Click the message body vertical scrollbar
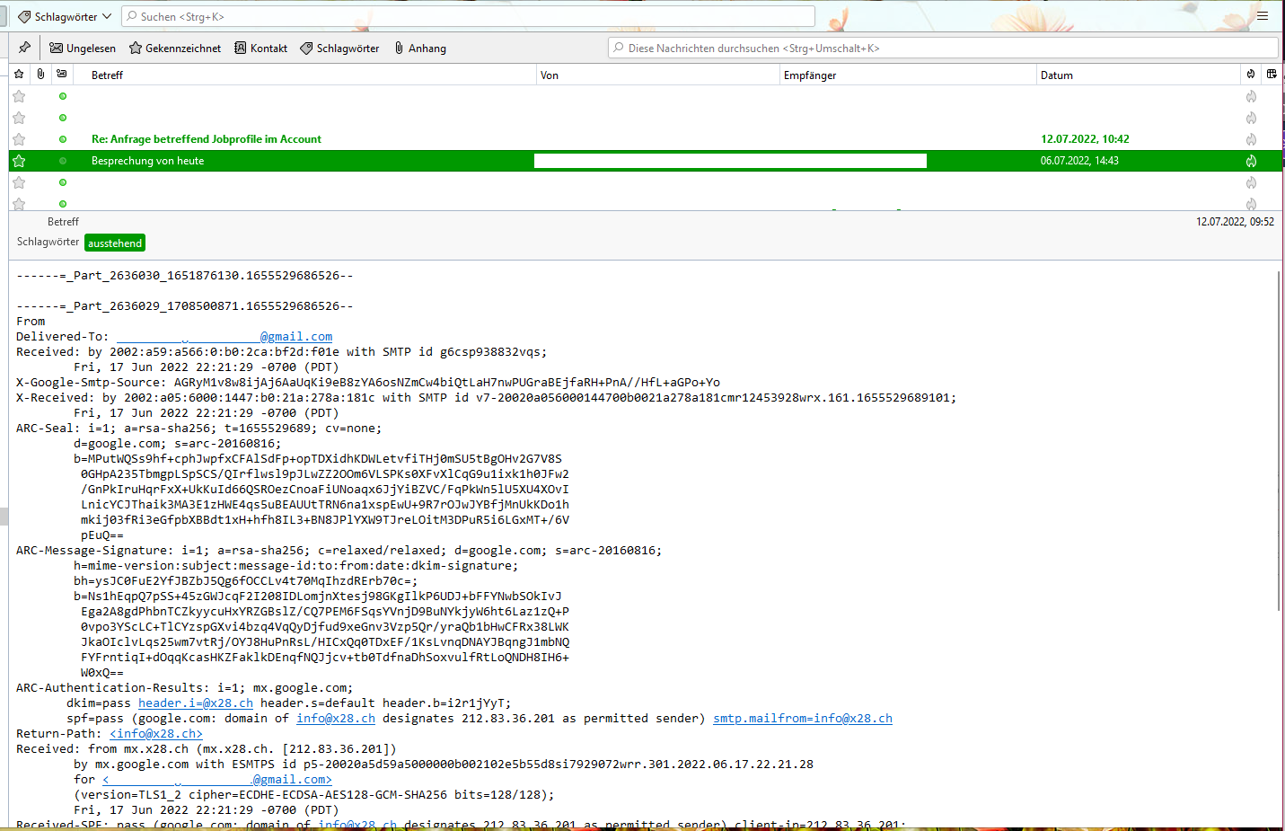 (1279, 440)
